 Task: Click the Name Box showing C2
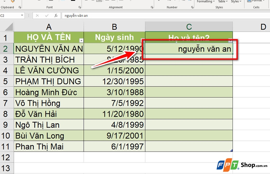10,16
